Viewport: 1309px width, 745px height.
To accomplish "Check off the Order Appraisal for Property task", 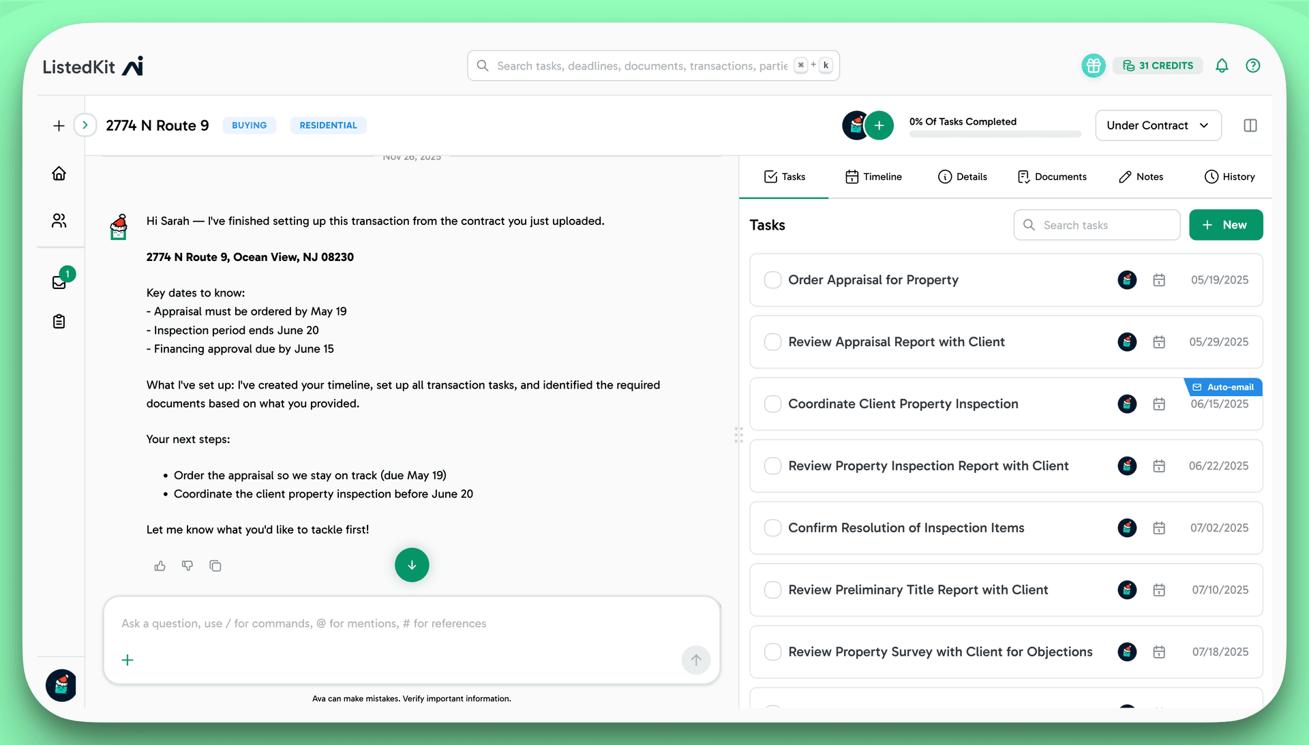I will (x=772, y=280).
